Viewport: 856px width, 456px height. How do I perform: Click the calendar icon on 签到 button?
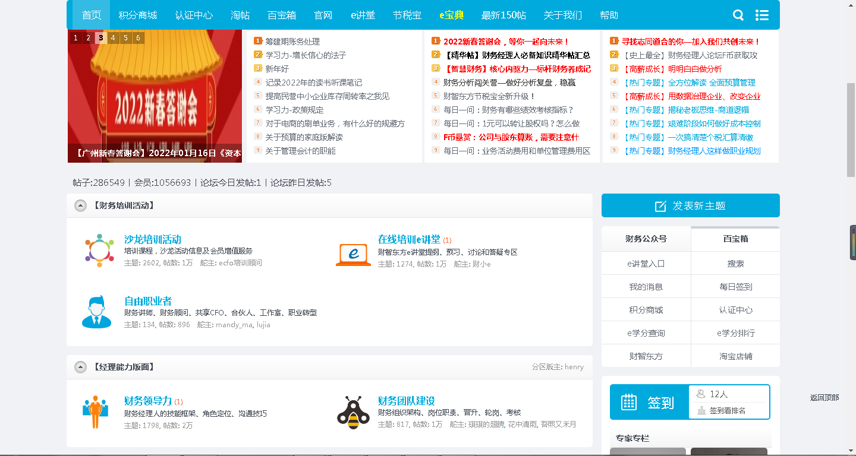[629, 402]
